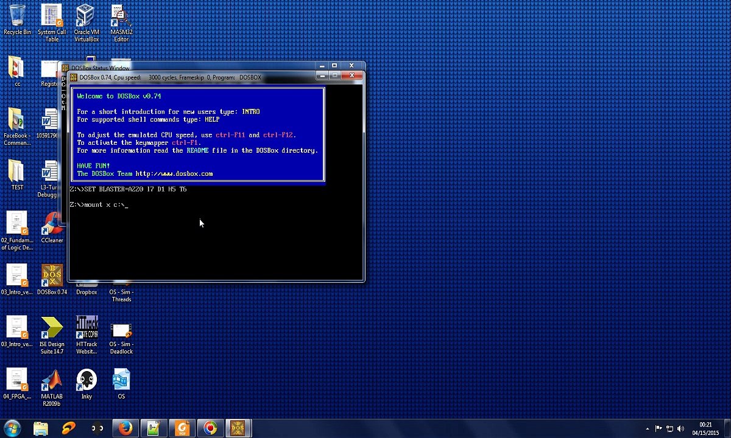Open the Recycle Bin desktop icon
Image resolution: width=731 pixels, height=438 pixels.
17,19
